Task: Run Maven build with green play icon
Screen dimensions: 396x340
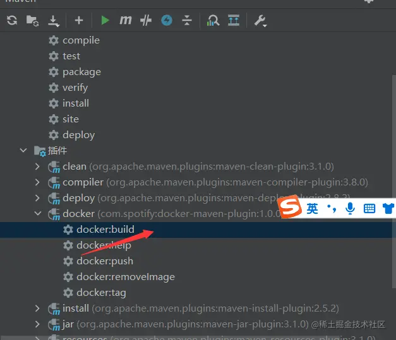Action: coord(105,20)
